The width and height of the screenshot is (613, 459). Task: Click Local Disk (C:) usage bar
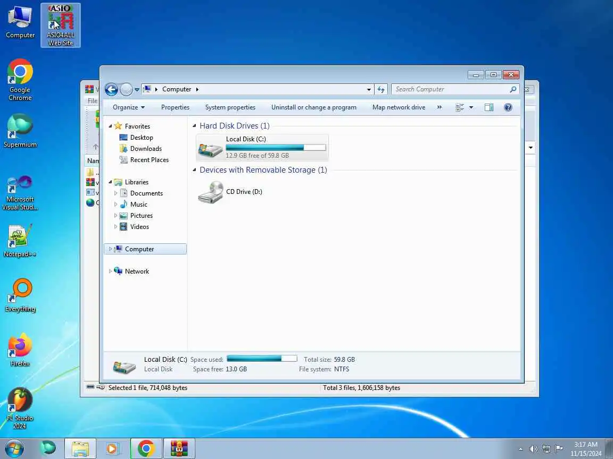pos(276,148)
